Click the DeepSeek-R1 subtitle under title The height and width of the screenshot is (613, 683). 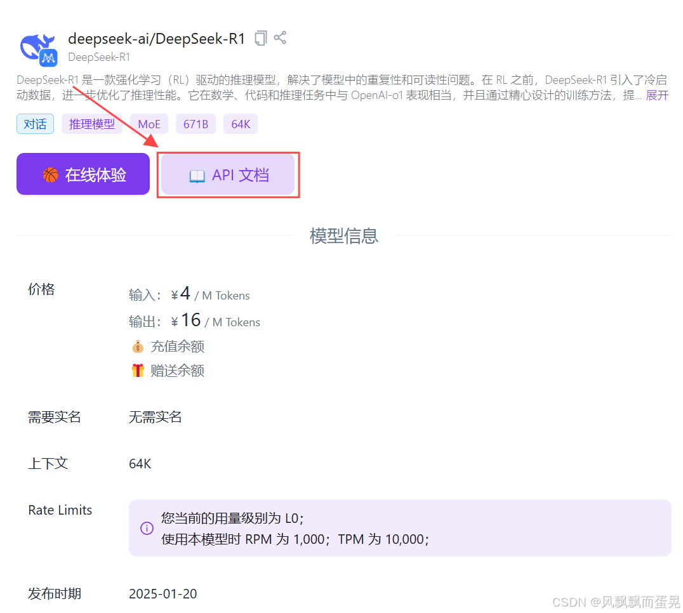pyautogui.click(x=99, y=57)
